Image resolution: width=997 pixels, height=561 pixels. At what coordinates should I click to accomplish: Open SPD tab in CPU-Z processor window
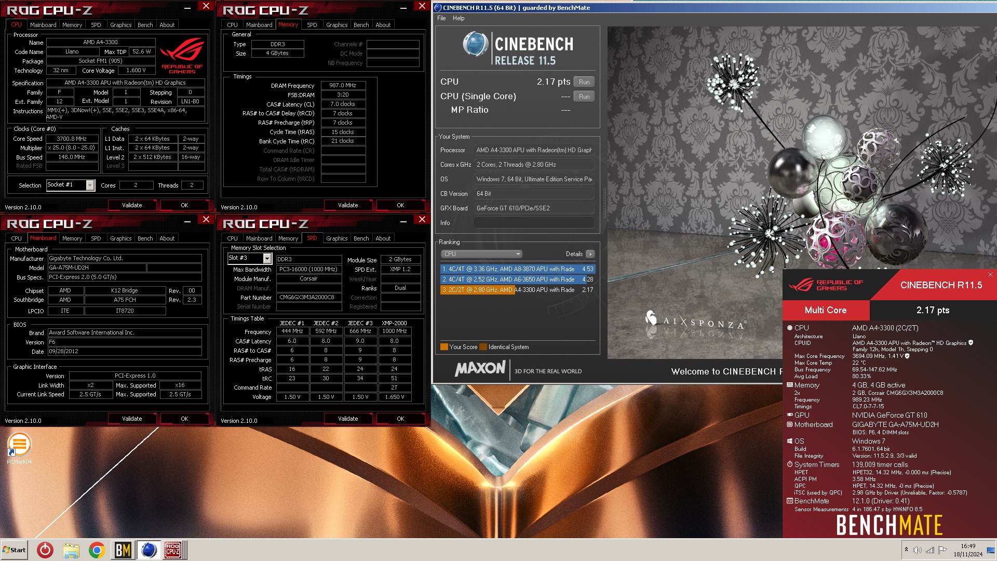[x=96, y=25]
